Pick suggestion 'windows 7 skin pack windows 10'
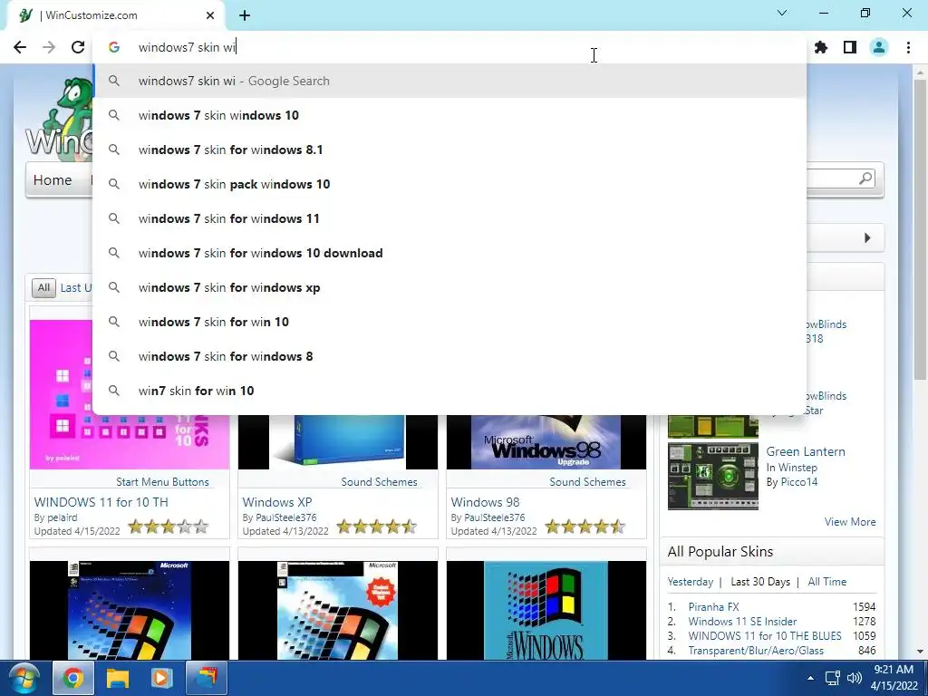Viewport: 928px width, 696px height. tap(449, 184)
